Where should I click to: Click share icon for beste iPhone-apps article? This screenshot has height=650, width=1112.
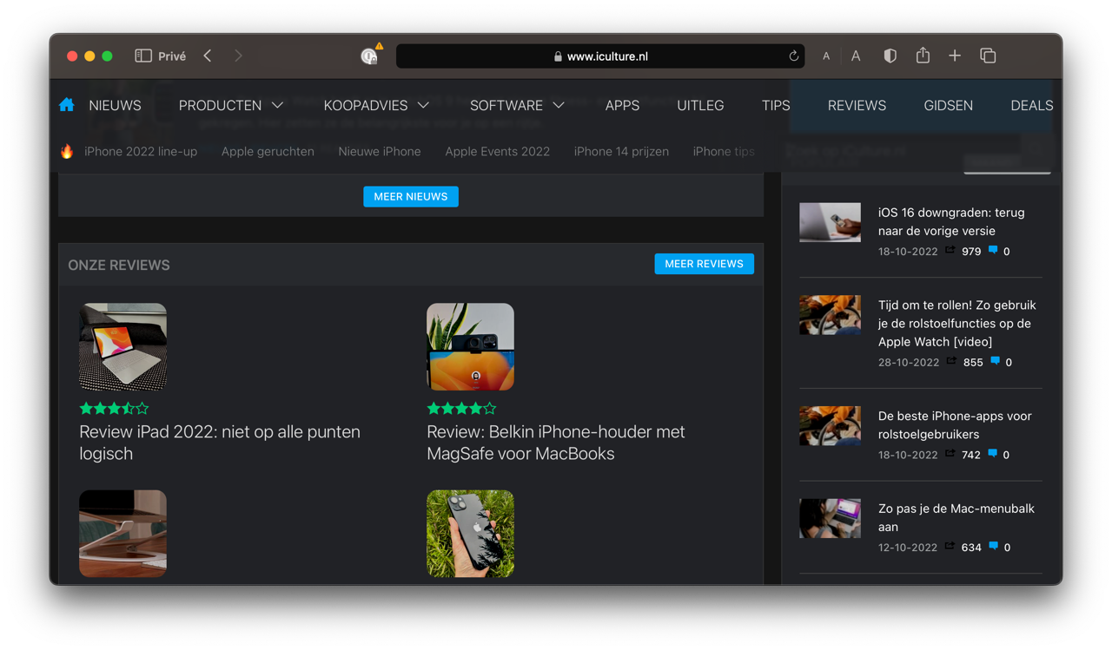pyautogui.click(x=950, y=453)
